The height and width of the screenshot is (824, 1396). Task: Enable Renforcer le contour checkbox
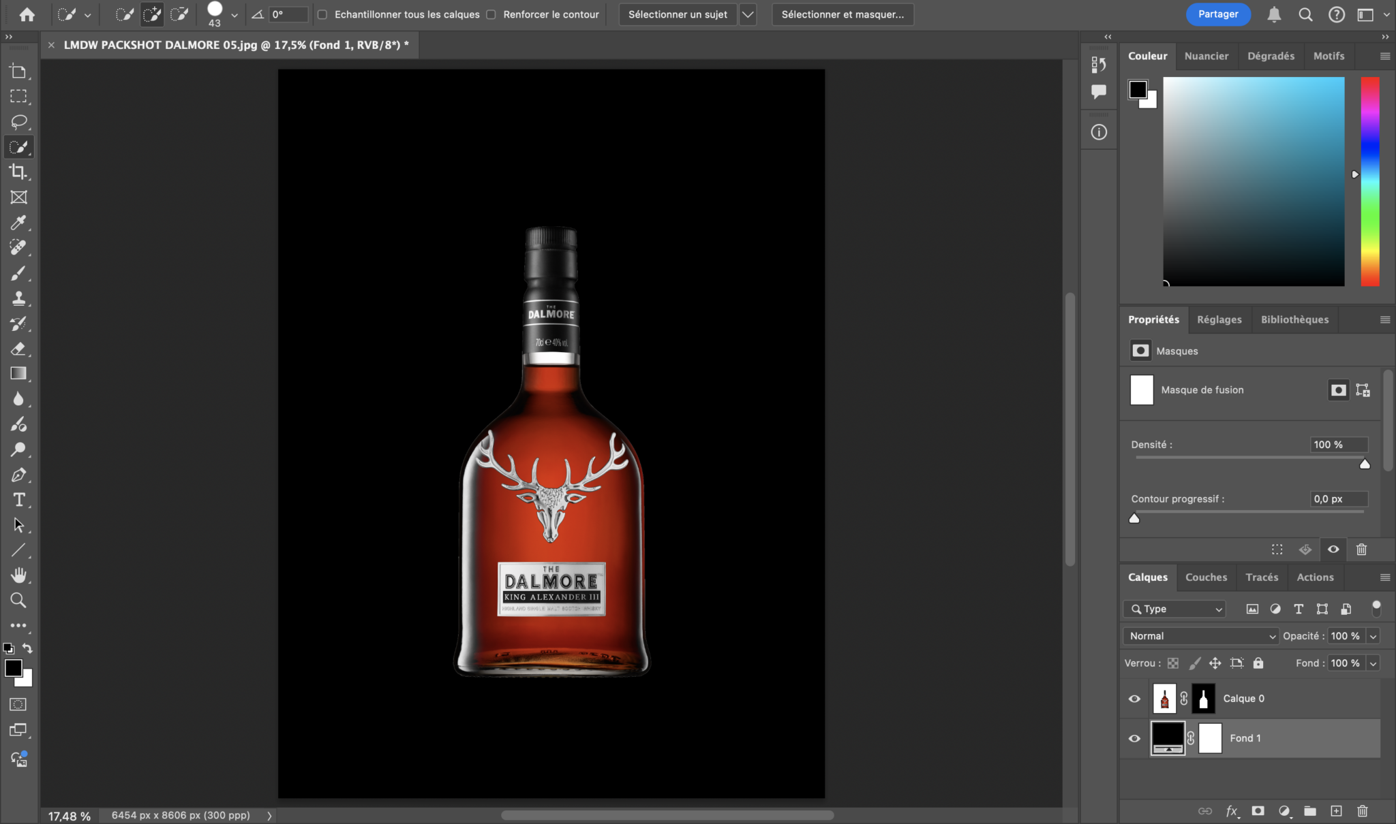click(x=491, y=14)
